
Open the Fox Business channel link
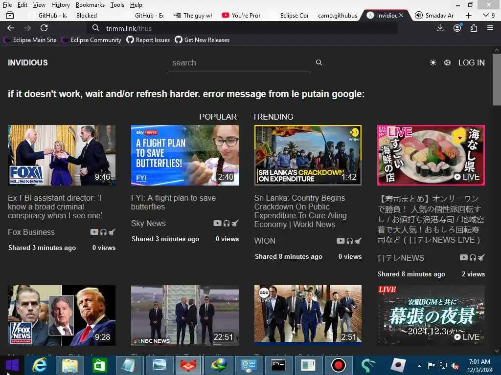(x=31, y=232)
